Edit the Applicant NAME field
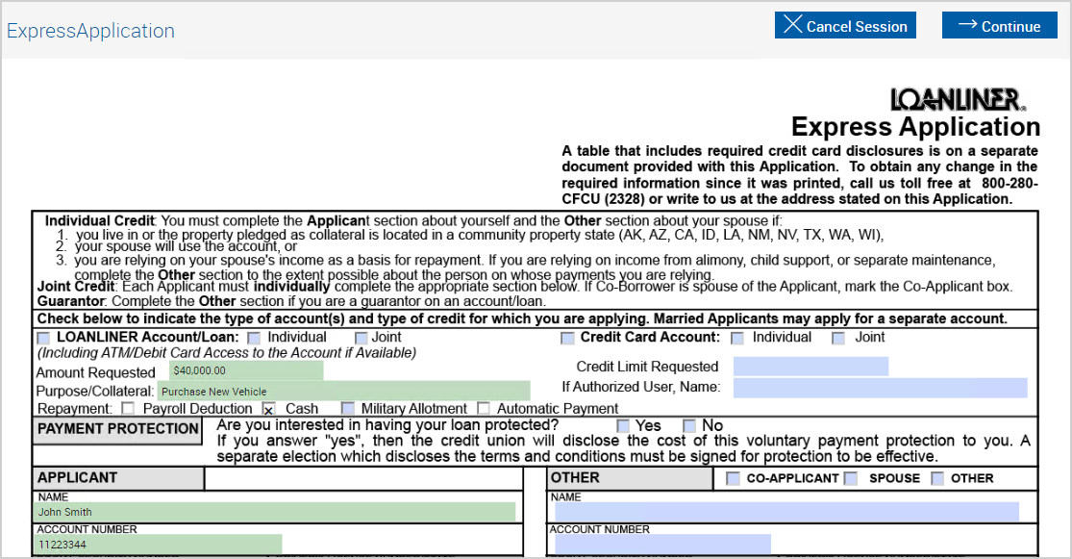 point(275,512)
